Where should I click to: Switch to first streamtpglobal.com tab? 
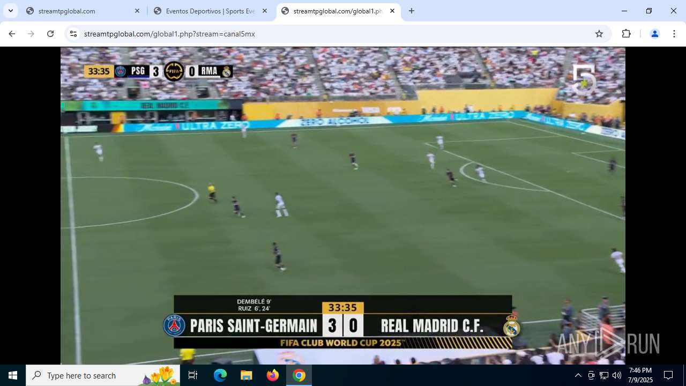83,11
